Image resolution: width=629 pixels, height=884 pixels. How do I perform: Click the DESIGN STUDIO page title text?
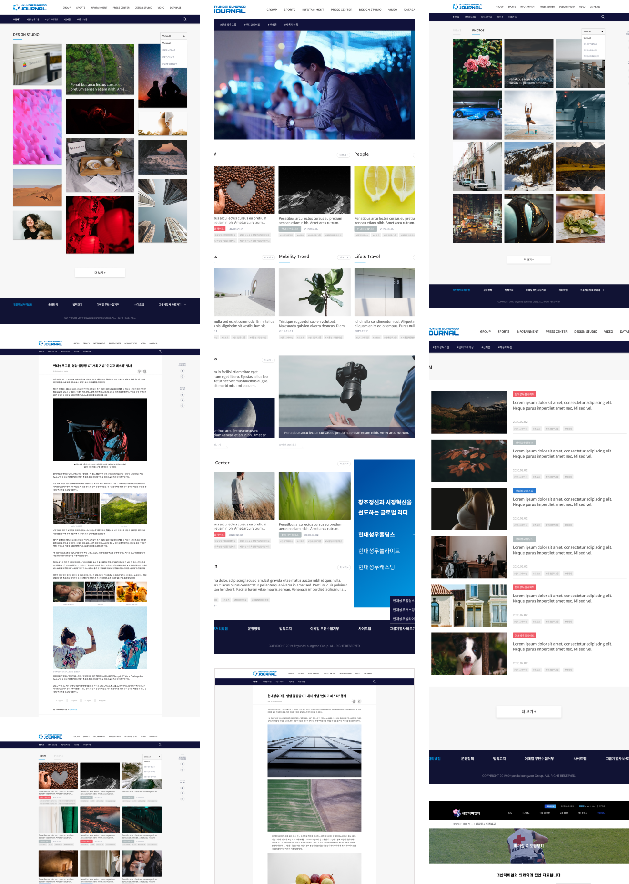(26, 35)
